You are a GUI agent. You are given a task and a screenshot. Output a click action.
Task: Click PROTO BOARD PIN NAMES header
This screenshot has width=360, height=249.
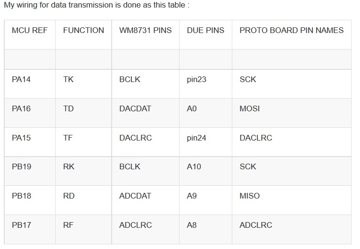point(292,35)
